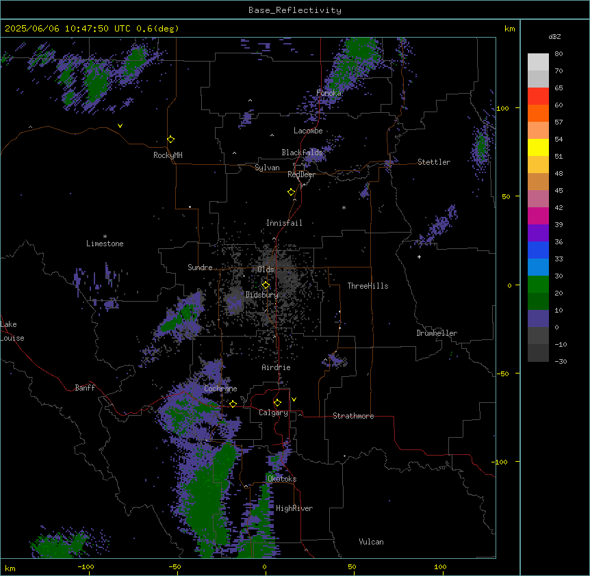Click the Blackfalds label
Image resolution: width=590 pixels, height=576 pixels.
tap(302, 153)
